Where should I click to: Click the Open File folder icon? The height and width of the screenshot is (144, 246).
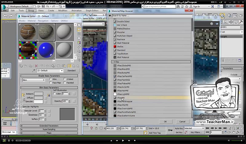[39, 6]
